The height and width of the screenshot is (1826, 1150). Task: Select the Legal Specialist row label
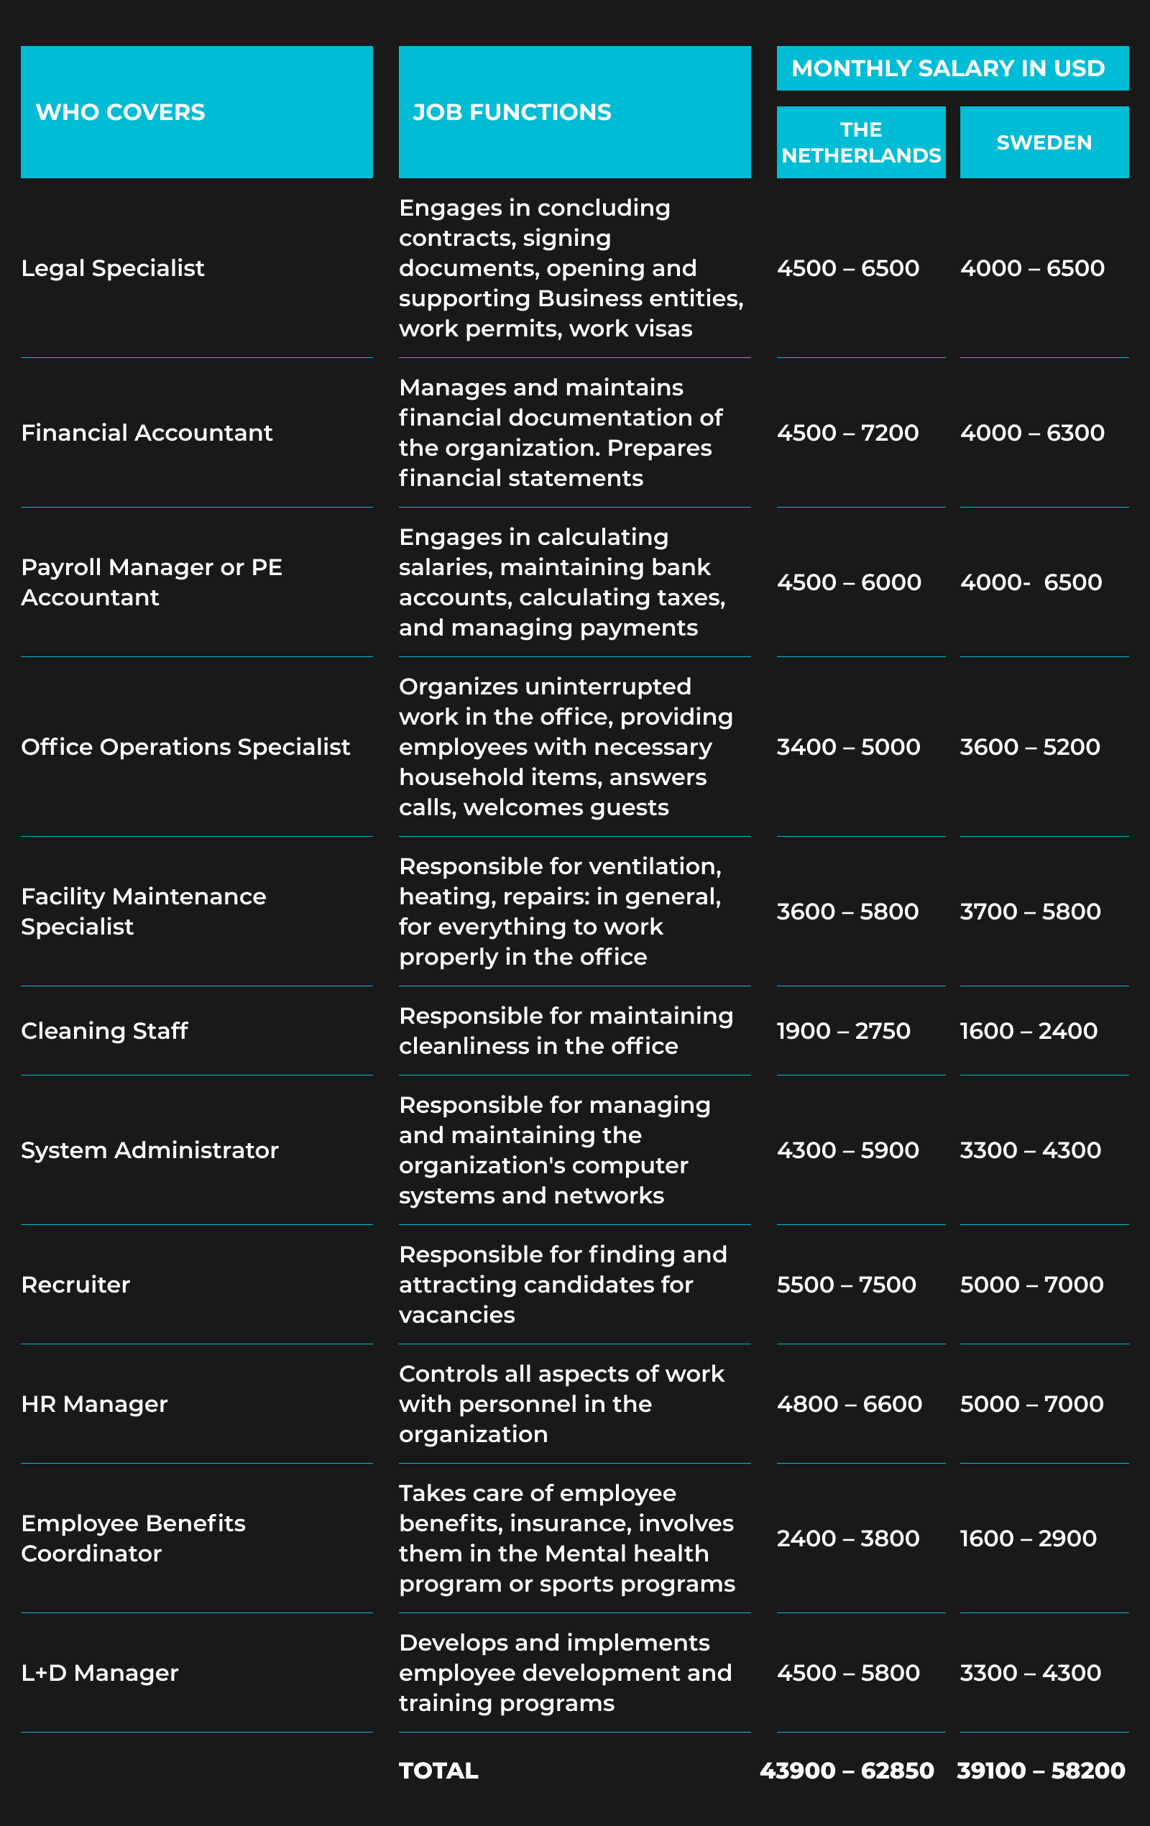113,268
